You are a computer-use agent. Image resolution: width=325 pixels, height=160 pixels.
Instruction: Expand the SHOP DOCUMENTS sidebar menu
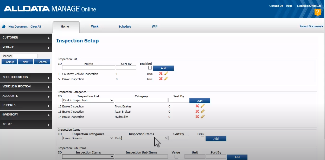(x=26, y=78)
